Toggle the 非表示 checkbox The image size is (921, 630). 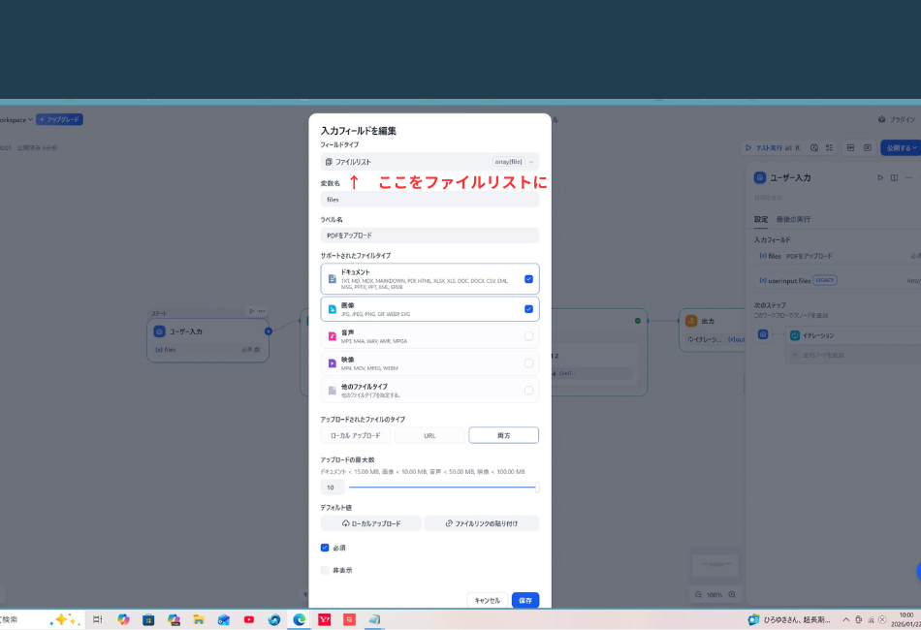tap(326, 570)
